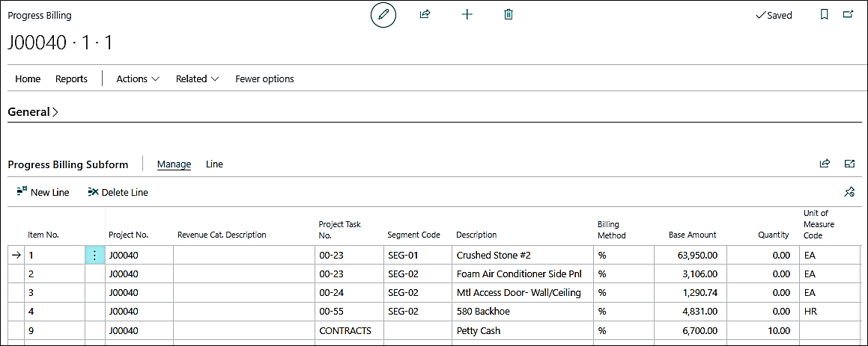Click the bookmark icon

click(x=824, y=14)
